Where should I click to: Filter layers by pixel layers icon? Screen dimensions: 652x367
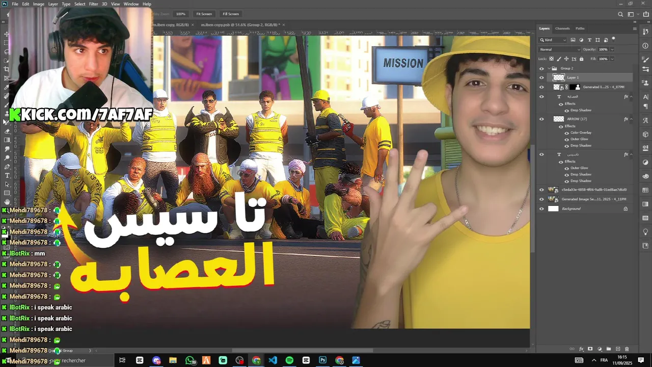click(573, 40)
